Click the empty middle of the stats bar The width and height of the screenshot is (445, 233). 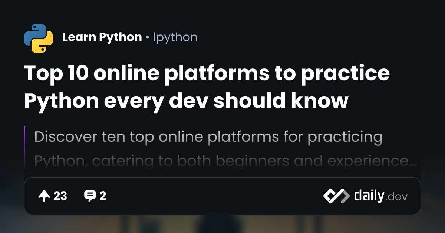pos(215,196)
